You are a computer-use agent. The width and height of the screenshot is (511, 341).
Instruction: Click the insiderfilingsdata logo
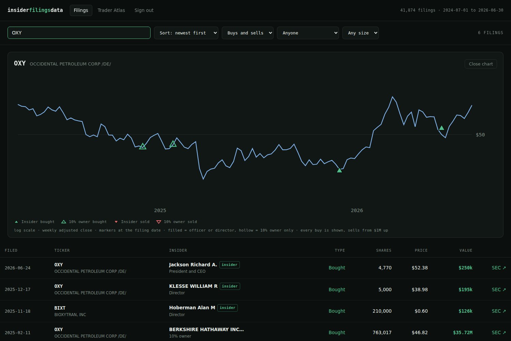(x=35, y=10)
